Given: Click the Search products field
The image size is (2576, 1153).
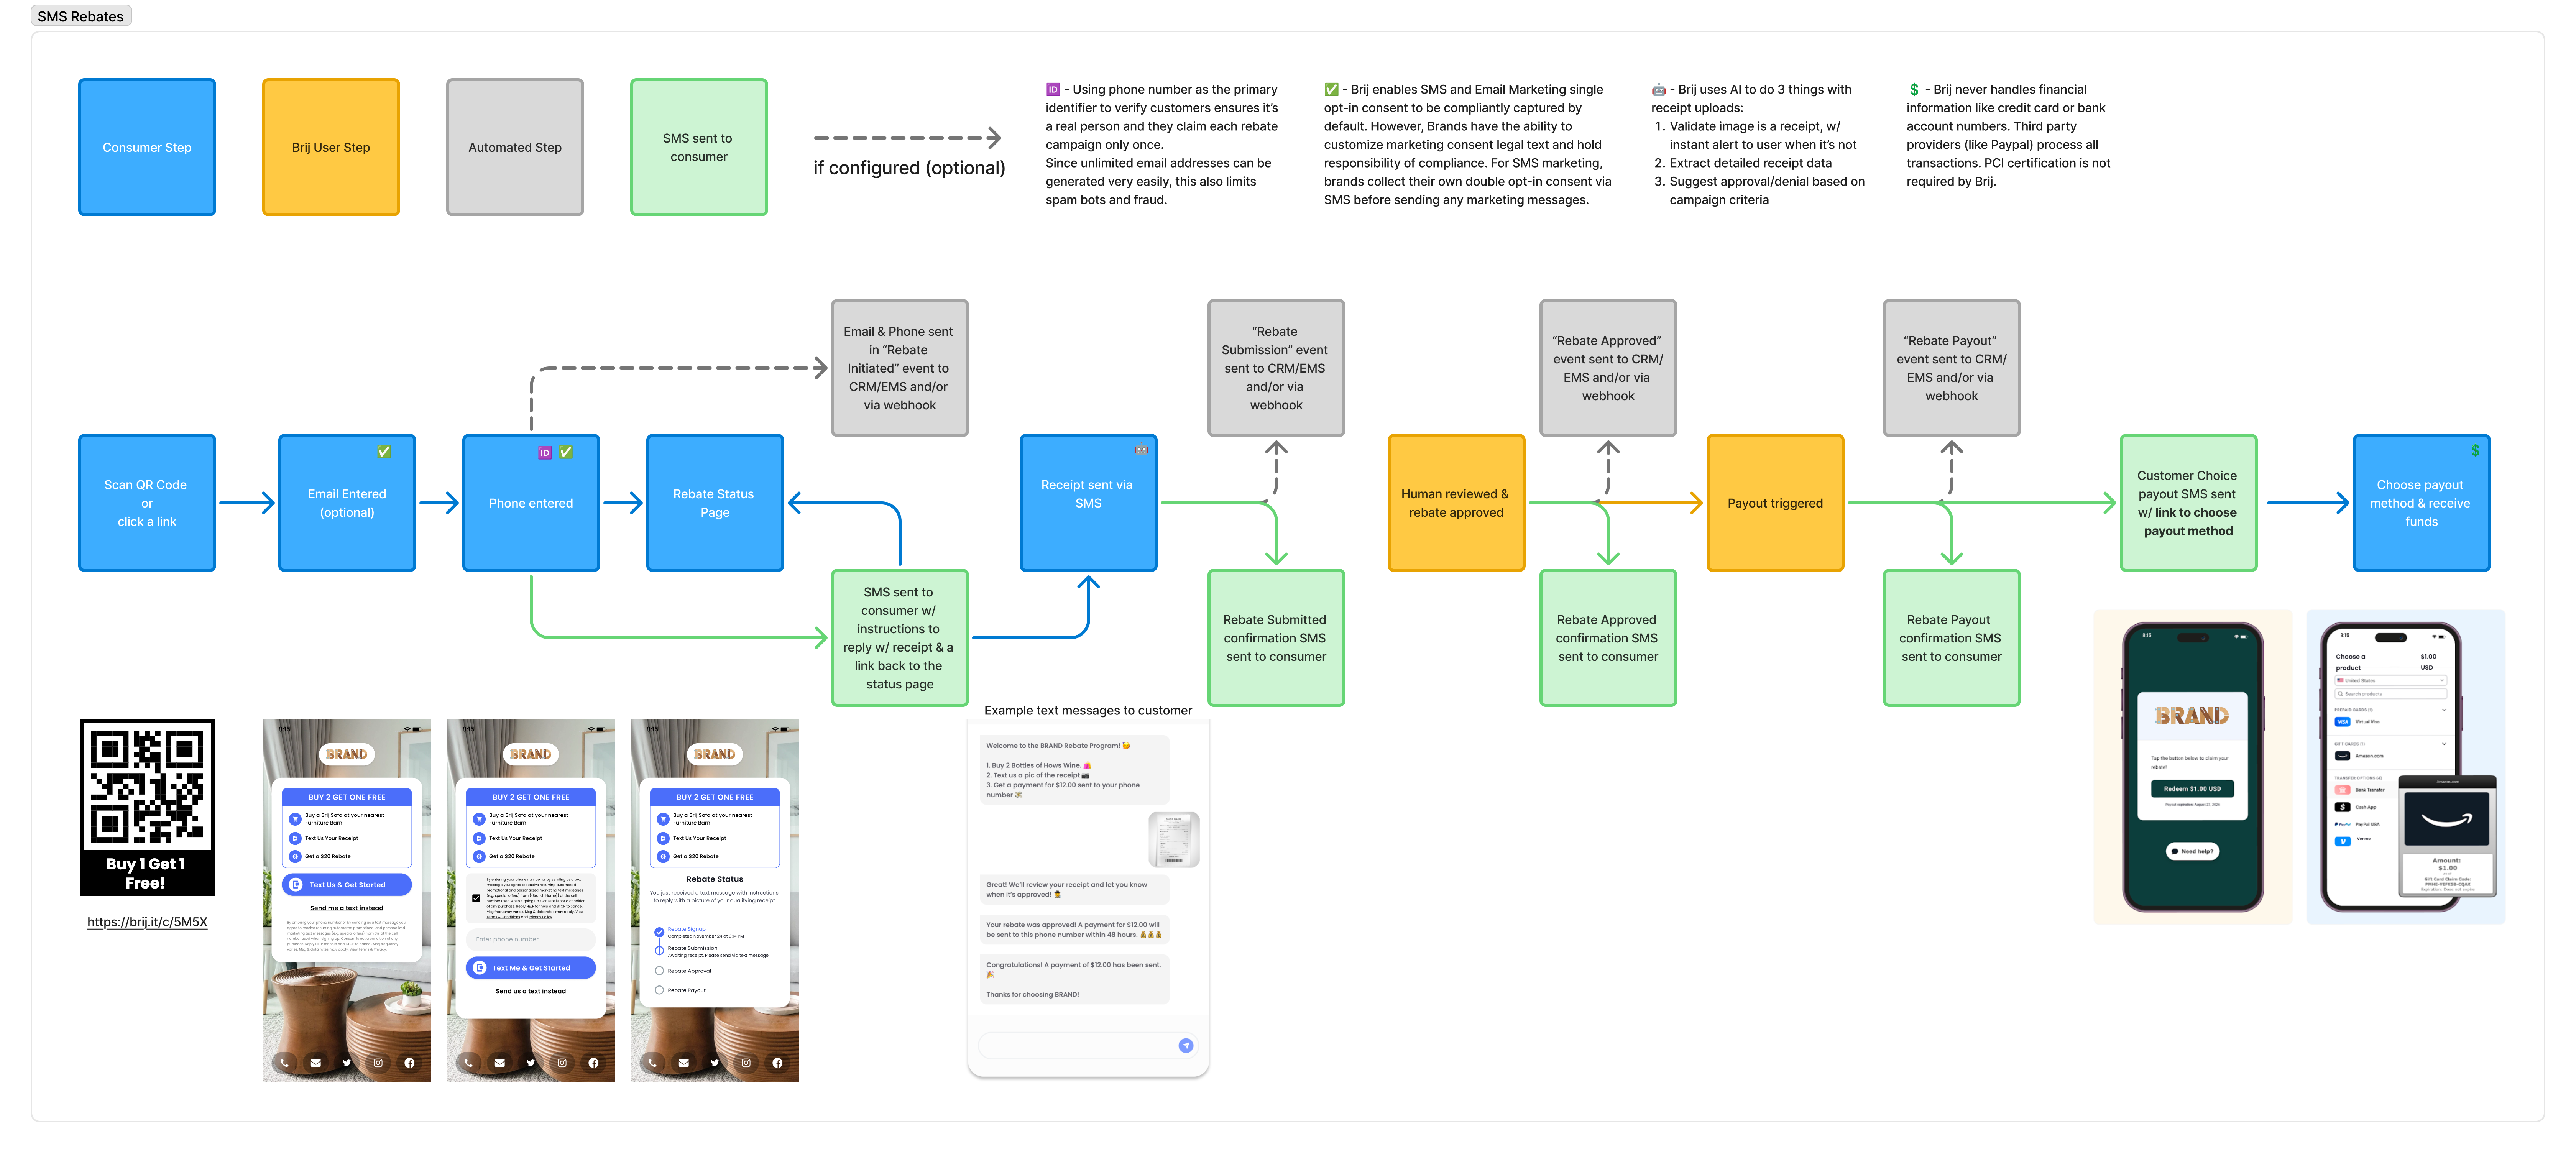Looking at the screenshot, I should [x=2391, y=694].
